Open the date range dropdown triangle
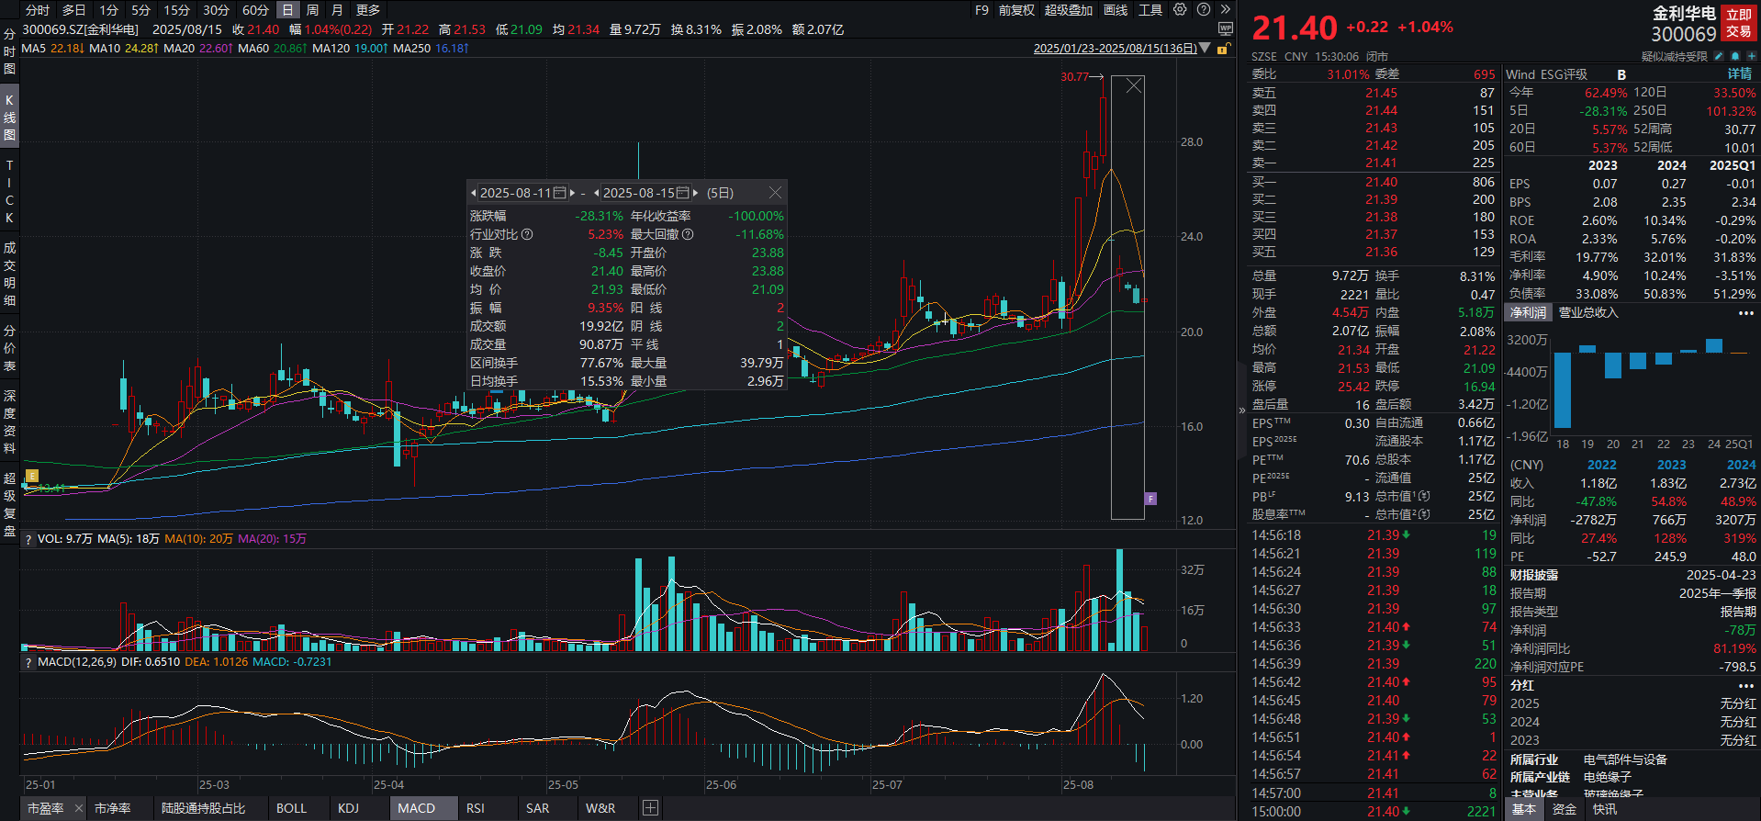1761x821 pixels. (1206, 49)
